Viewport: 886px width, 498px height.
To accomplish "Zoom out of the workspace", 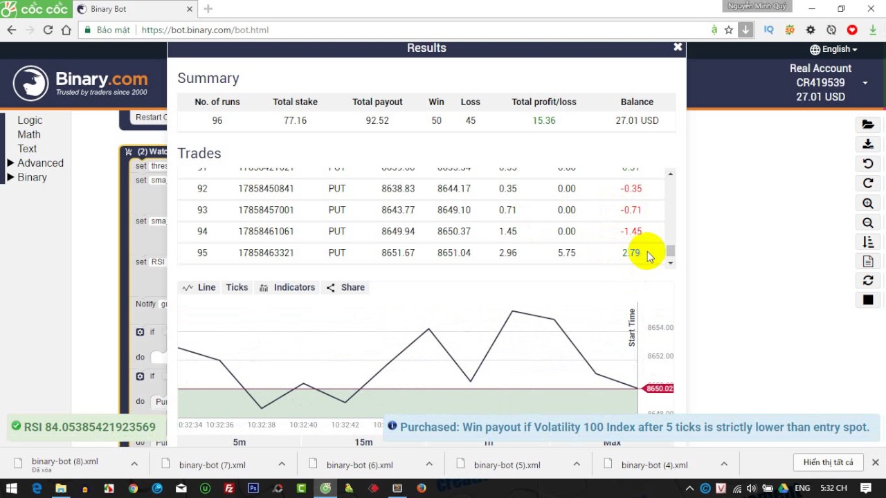I will pyautogui.click(x=868, y=223).
